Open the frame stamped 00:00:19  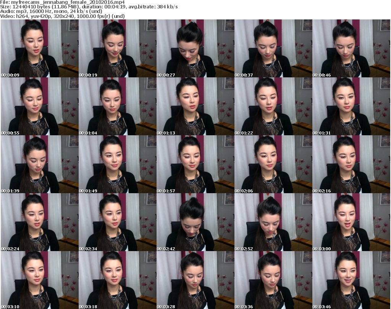118,48
